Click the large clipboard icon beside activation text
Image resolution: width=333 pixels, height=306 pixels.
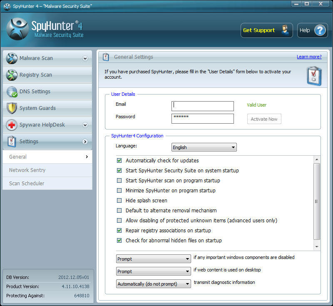314,76
